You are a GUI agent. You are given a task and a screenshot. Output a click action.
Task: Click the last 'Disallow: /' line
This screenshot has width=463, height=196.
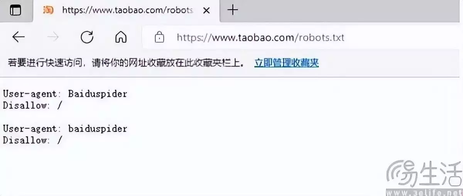pos(32,140)
